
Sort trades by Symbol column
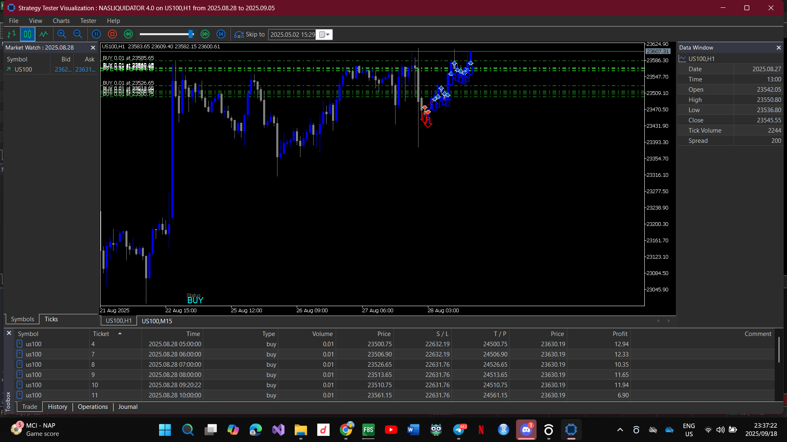pos(52,334)
